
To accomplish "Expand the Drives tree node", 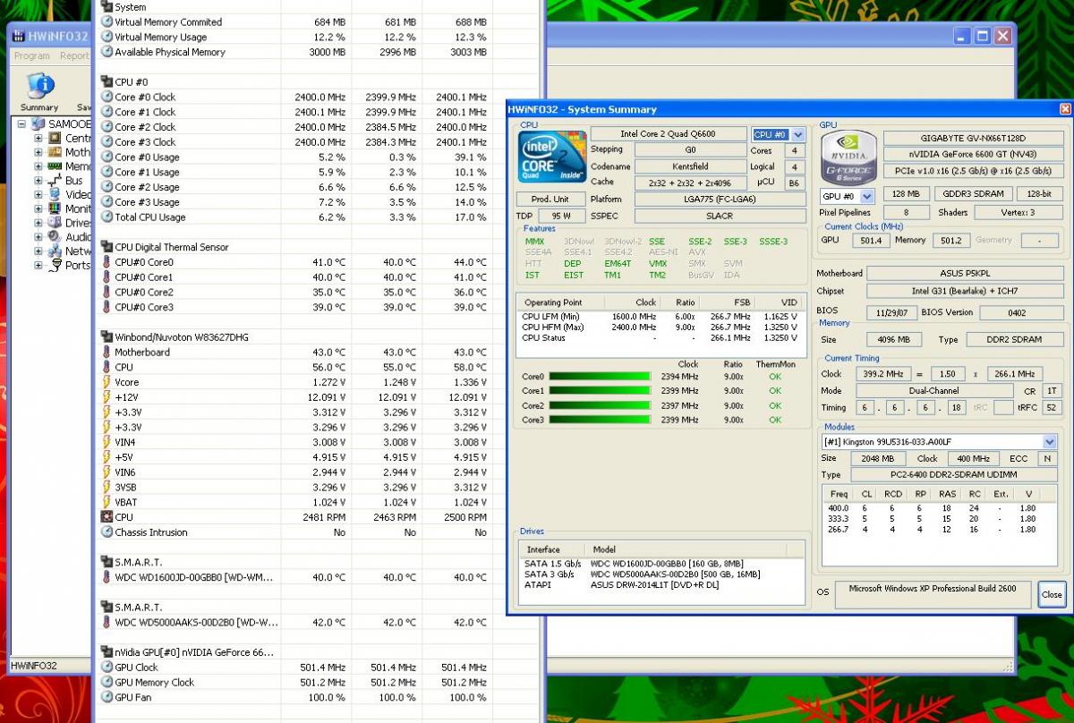I will point(38,223).
